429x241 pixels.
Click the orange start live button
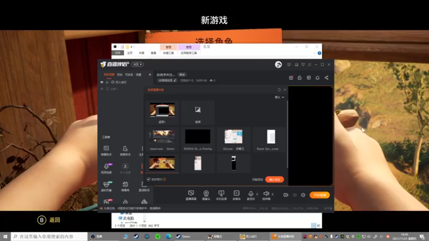(x=320, y=195)
